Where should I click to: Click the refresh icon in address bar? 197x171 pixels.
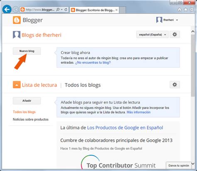66,10
